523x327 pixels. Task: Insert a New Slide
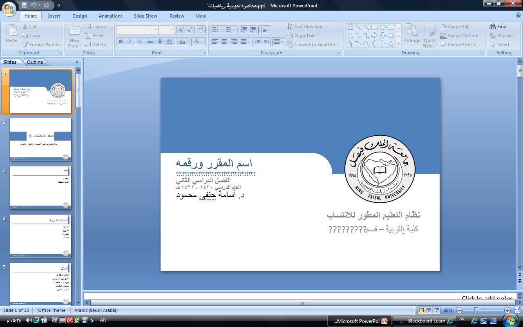click(x=74, y=36)
